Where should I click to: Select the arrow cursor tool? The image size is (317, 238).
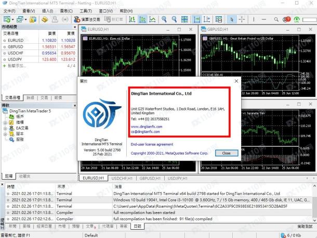232,19
